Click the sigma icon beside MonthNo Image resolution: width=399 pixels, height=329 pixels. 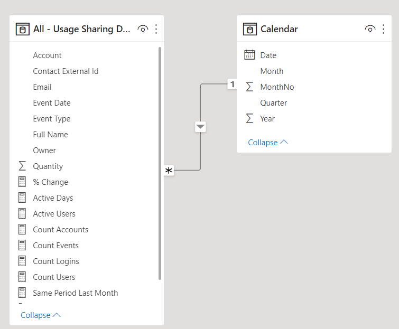(249, 87)
